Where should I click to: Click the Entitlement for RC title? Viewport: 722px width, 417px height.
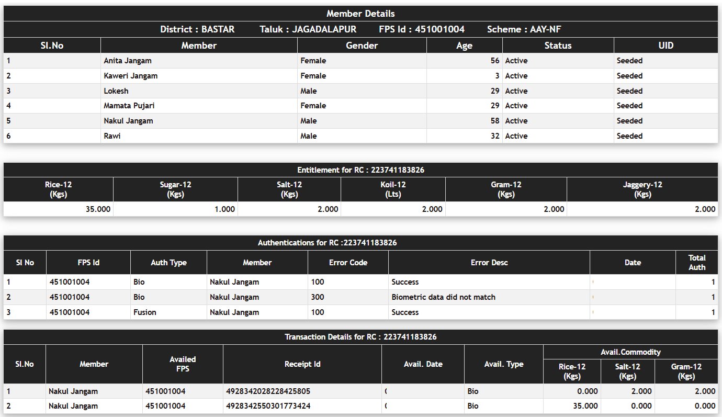(x=360, y=170)
